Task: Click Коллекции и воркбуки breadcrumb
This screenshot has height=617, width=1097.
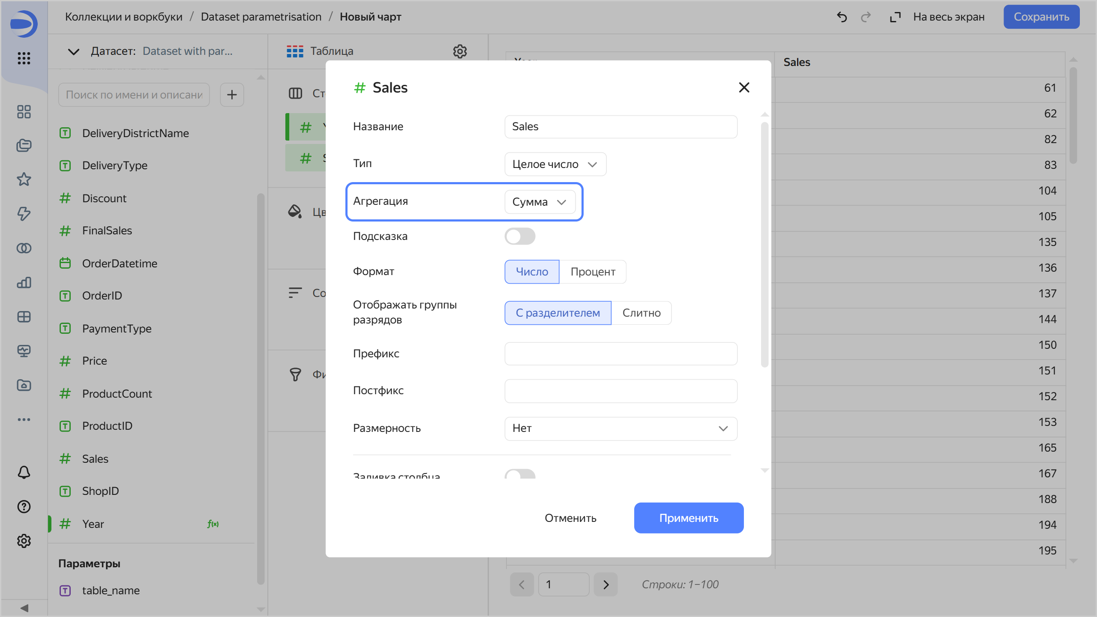Action: [123, 17]
